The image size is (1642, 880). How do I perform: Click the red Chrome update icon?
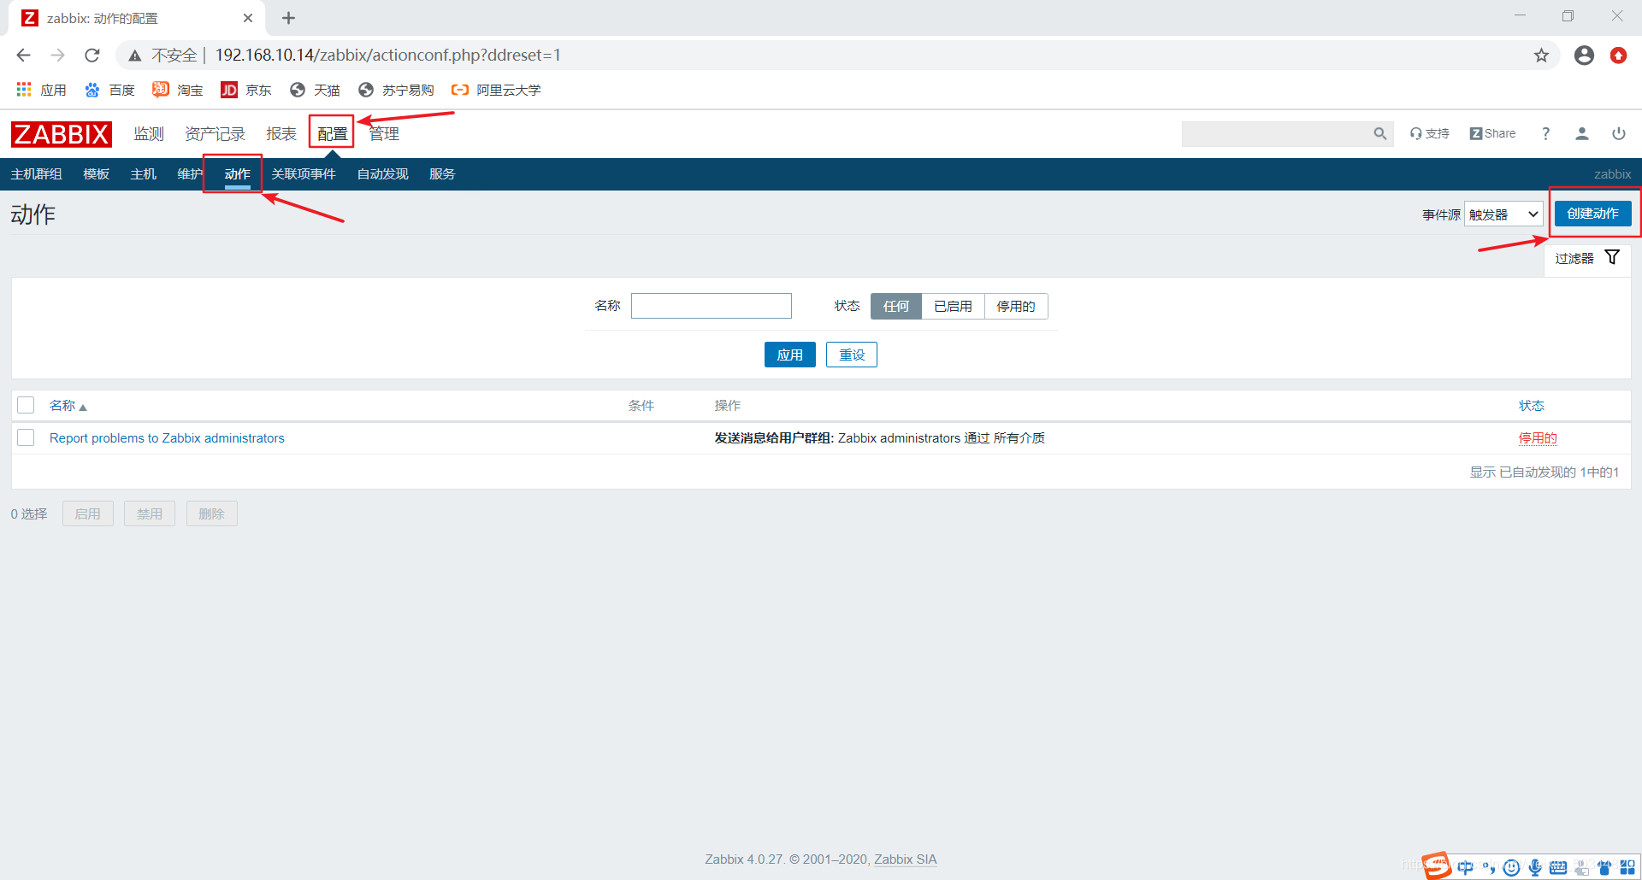(x=1618, y=56)
